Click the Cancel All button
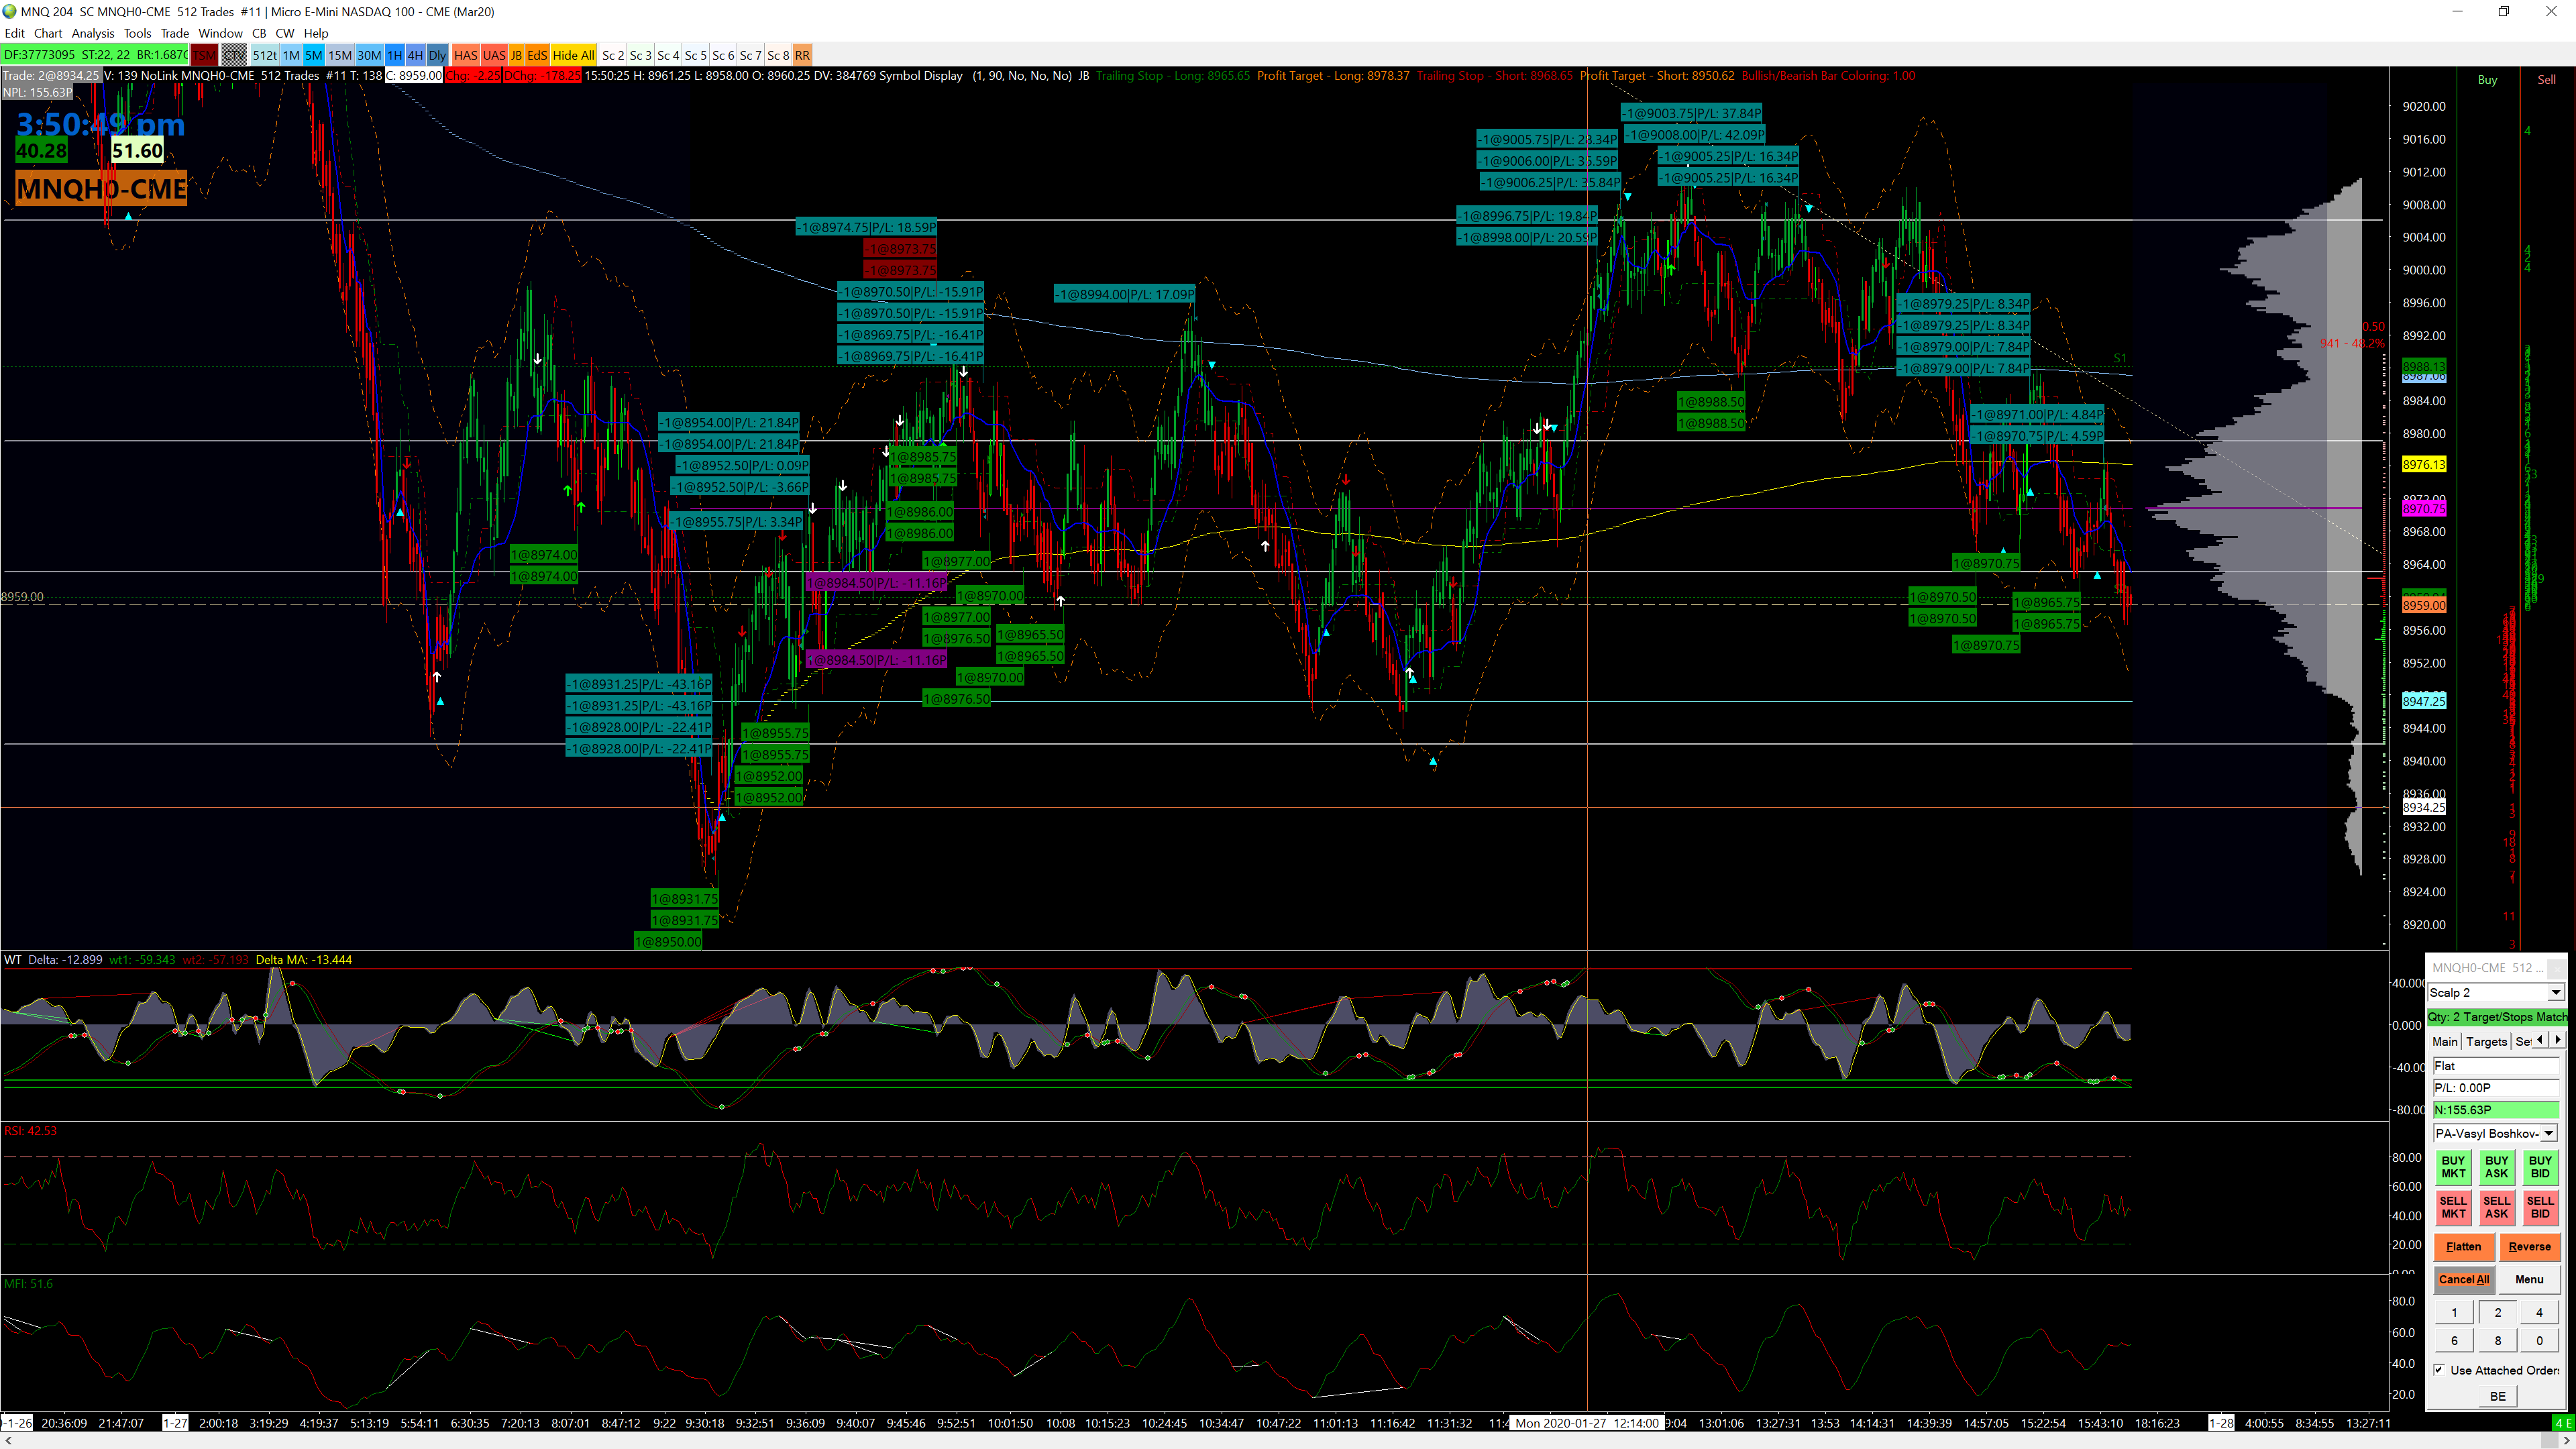This screenshot has width=2576, height=1449. 2463,1279
